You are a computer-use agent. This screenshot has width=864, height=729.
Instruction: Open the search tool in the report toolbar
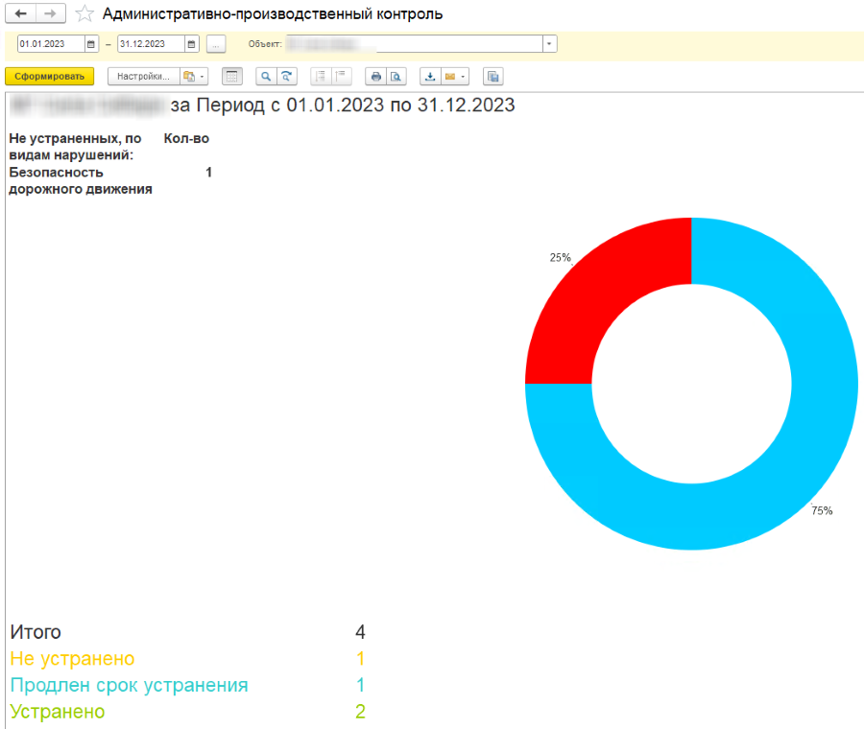point(268,76)
